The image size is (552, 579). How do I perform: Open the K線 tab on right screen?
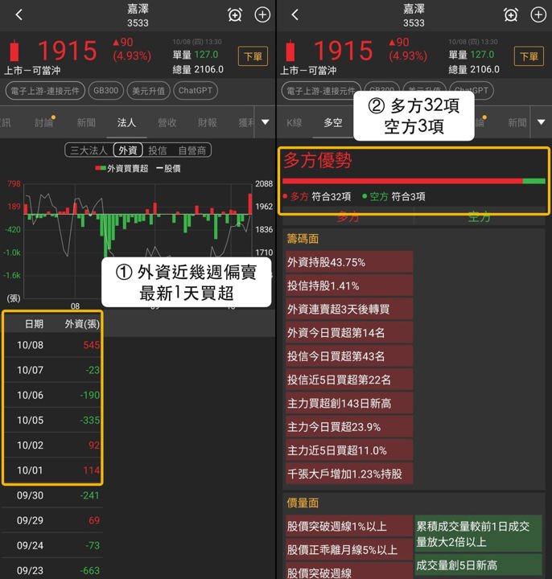point(294,122)
